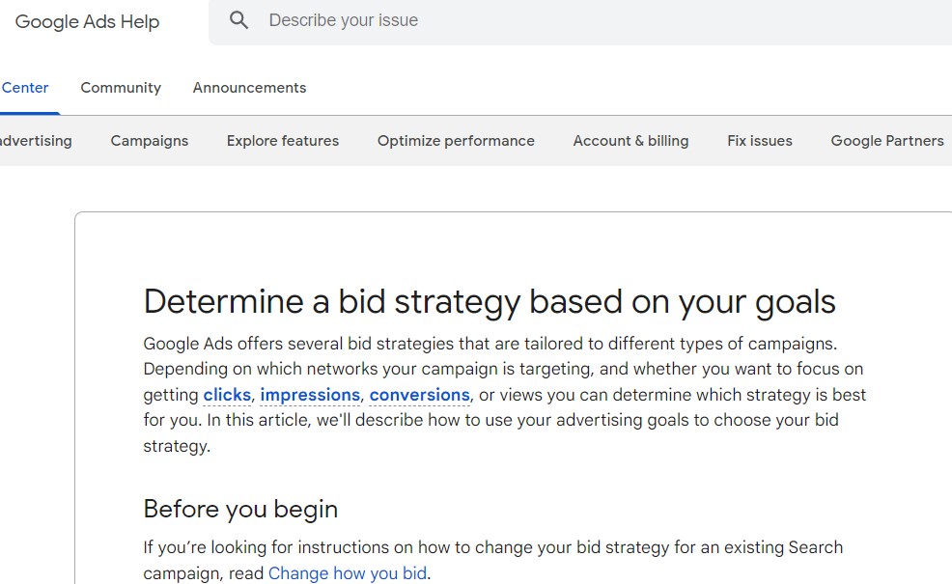Open the Google Ads Help home logo
The height and width of the screenshot is (584, 952).
coord(88,21)
